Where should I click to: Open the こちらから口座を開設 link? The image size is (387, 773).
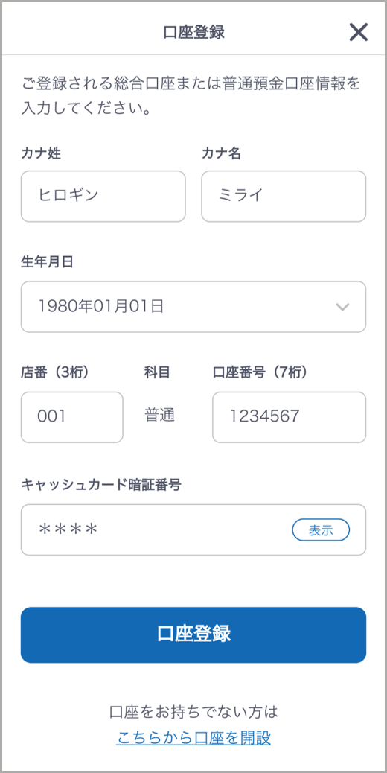coord(193,738)
